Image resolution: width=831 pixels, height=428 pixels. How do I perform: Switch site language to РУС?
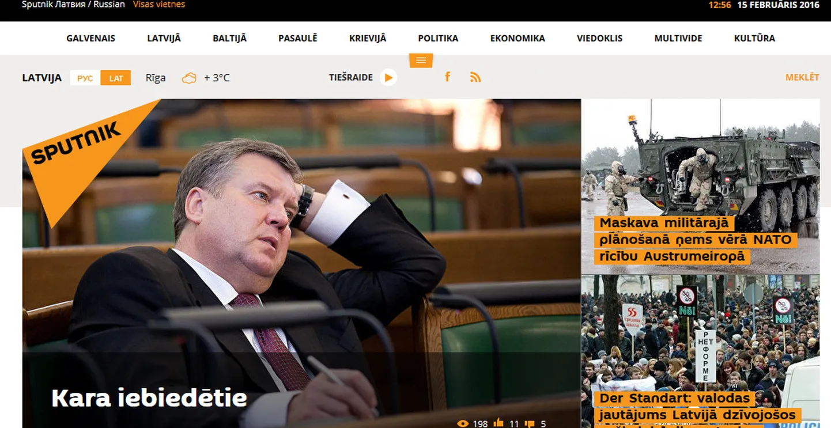click(x=85, y=78)
